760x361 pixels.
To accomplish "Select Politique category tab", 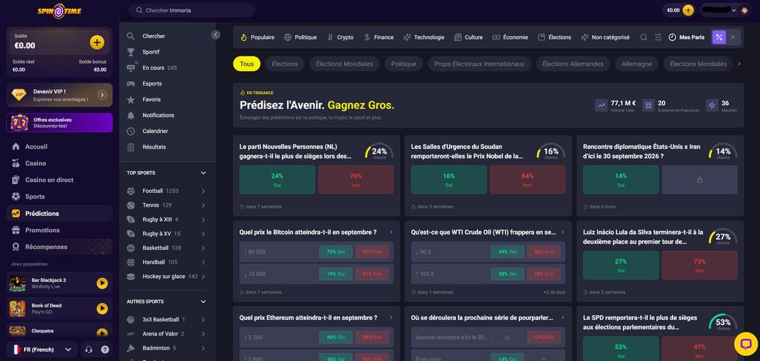I will pyautogui.click(x=300, y=37).
